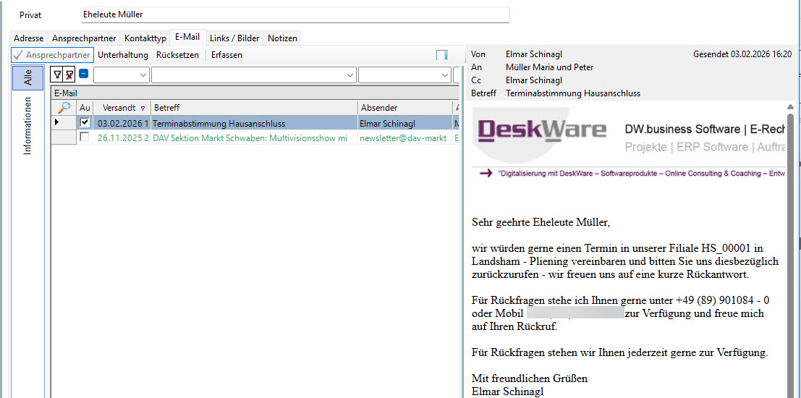801x398 pixels.
Task: Click the apply filter funnel icon
Action: point(57,75)
